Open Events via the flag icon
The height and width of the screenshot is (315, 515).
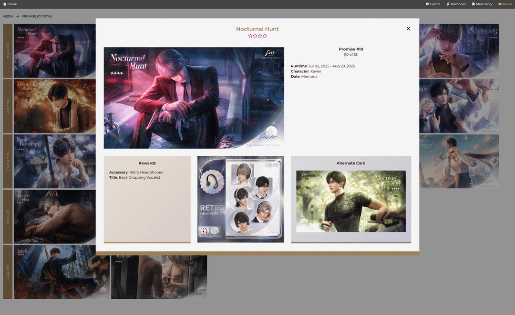pyautogui.click(x=428, y=4)
